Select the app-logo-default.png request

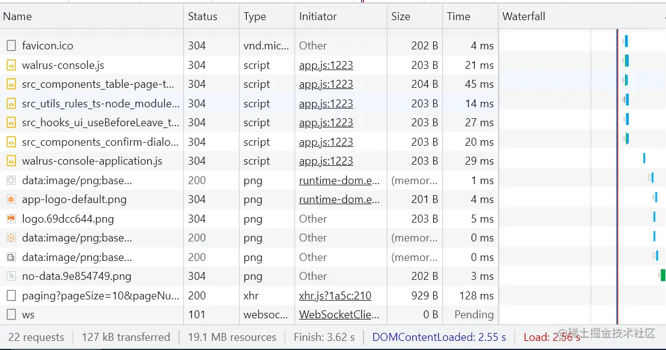[75, 199]
